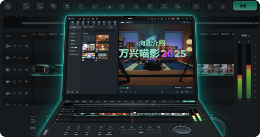The height and width of the screenshot is (137, 260).
Task: Click the diamond keyframe icon
Action: (122, 6)
